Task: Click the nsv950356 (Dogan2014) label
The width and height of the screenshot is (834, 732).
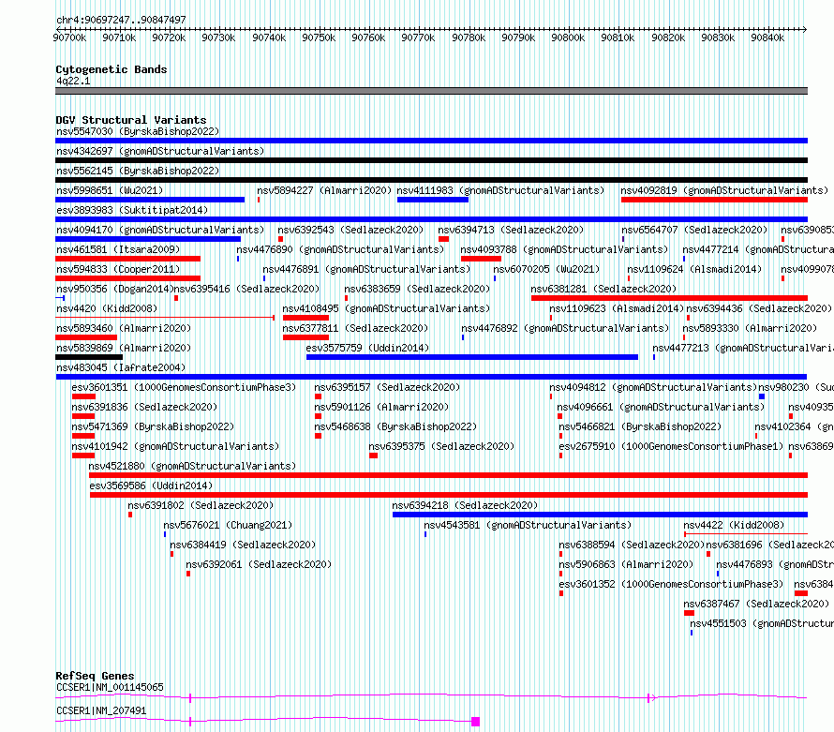Action: 115,289
